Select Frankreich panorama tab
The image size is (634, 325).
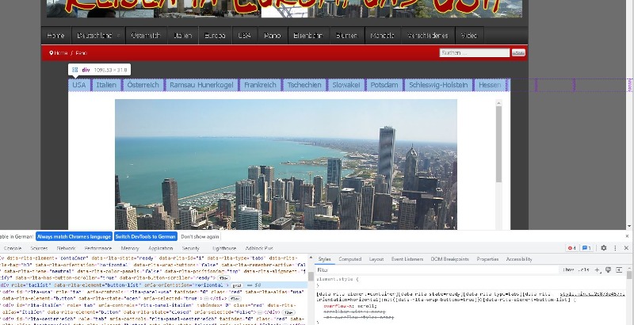260,85
